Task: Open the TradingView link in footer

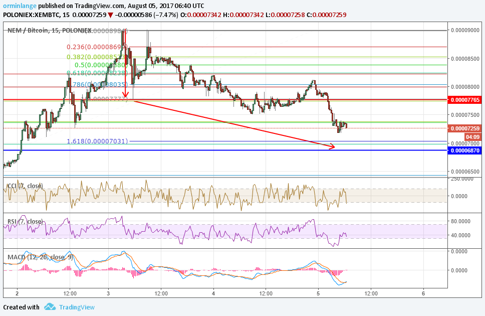Action: pyautogui.click(x=77, y=307)
